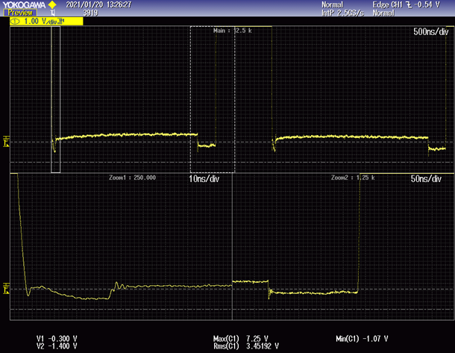Viewport: 455px width, 353px height.
Task: Click the 50ns/div Zoom2 timebase label
Action: click(x=426, y=179)
